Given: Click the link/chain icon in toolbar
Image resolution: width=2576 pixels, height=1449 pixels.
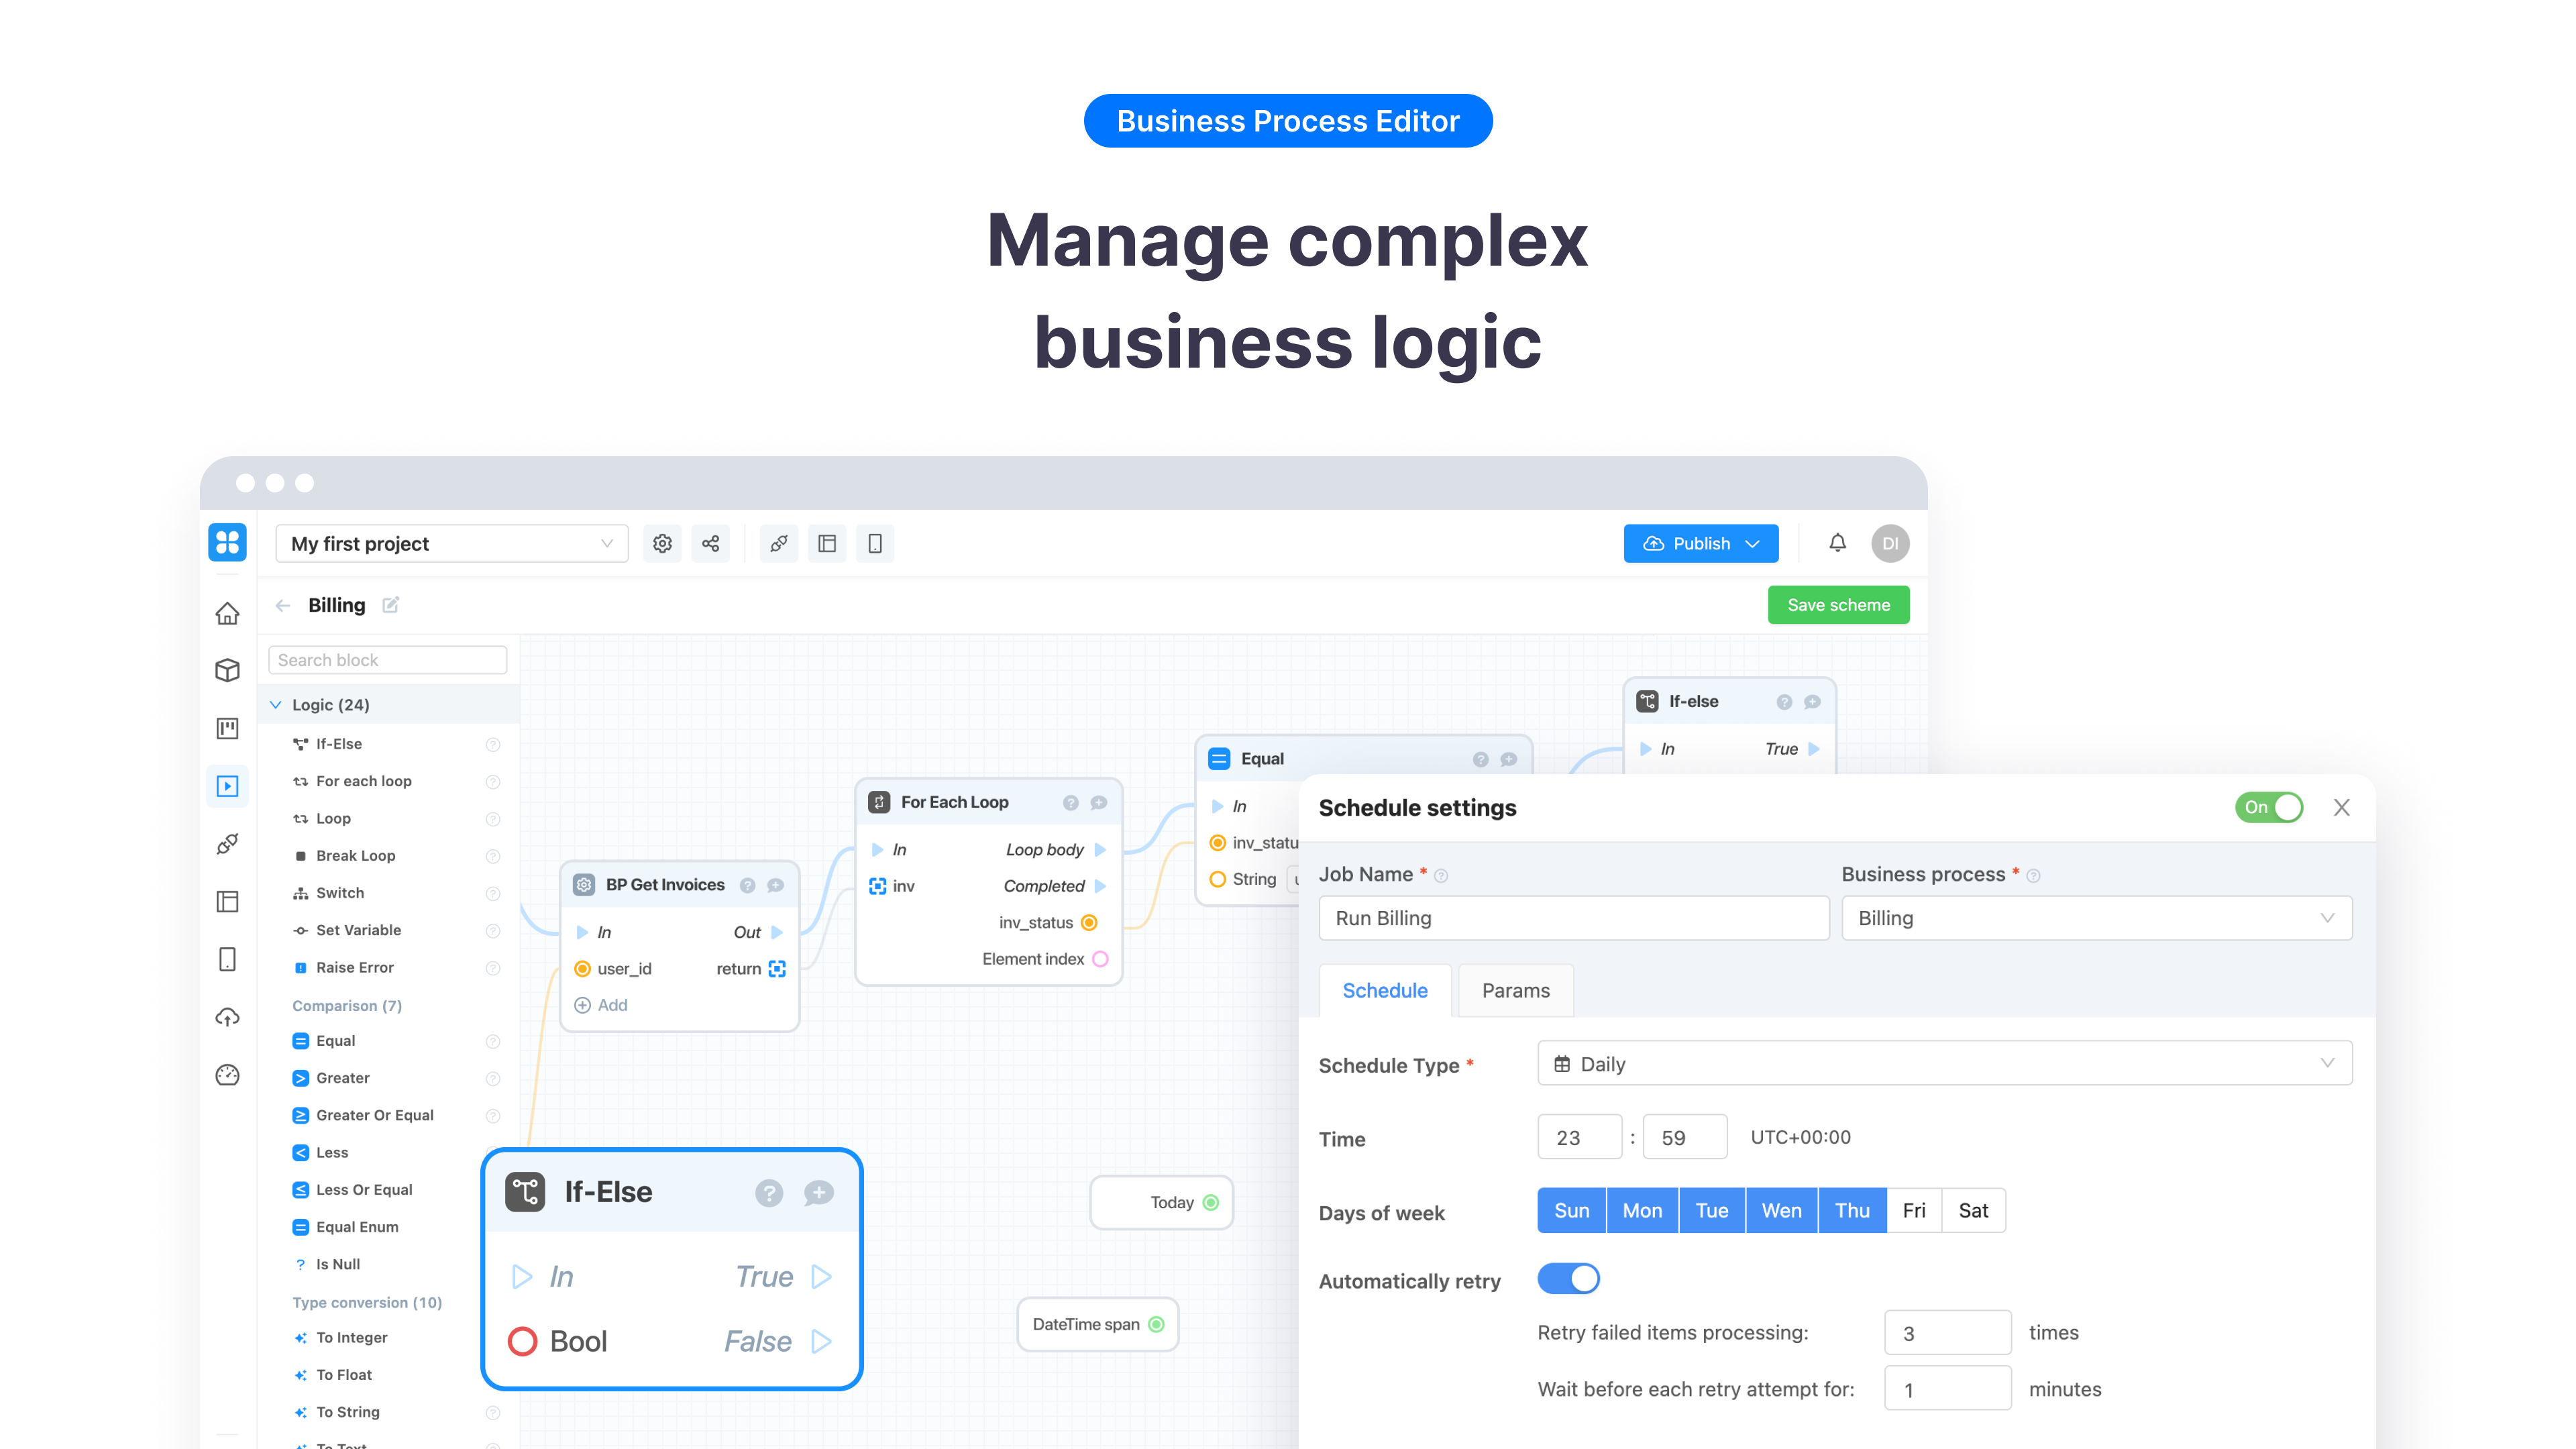Looking at the screenshot, I should [777, 543].
